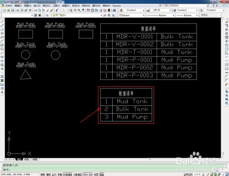Toggle DUCS in status bar

tap(86, 174)
